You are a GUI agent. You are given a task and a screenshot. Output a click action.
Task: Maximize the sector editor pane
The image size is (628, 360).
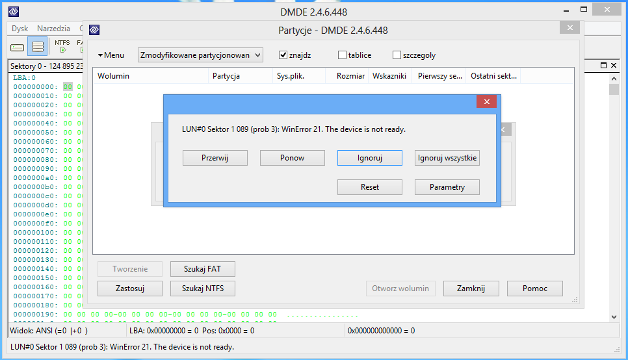[603, 65]
